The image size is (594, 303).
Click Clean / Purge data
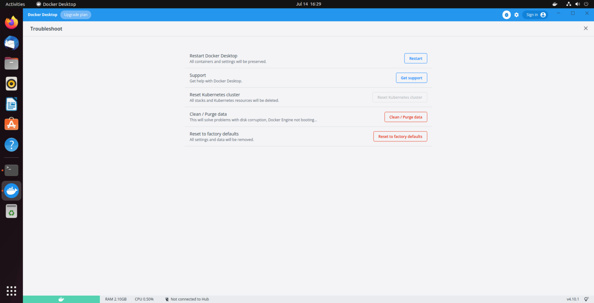(x=406, y=117)
